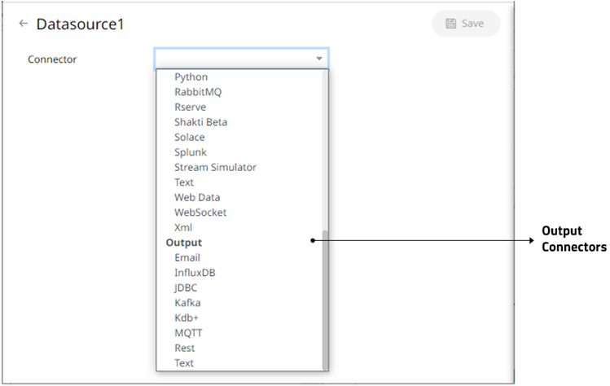
Task: Select WebSocket from the list
Action: (x=200, y=213)
